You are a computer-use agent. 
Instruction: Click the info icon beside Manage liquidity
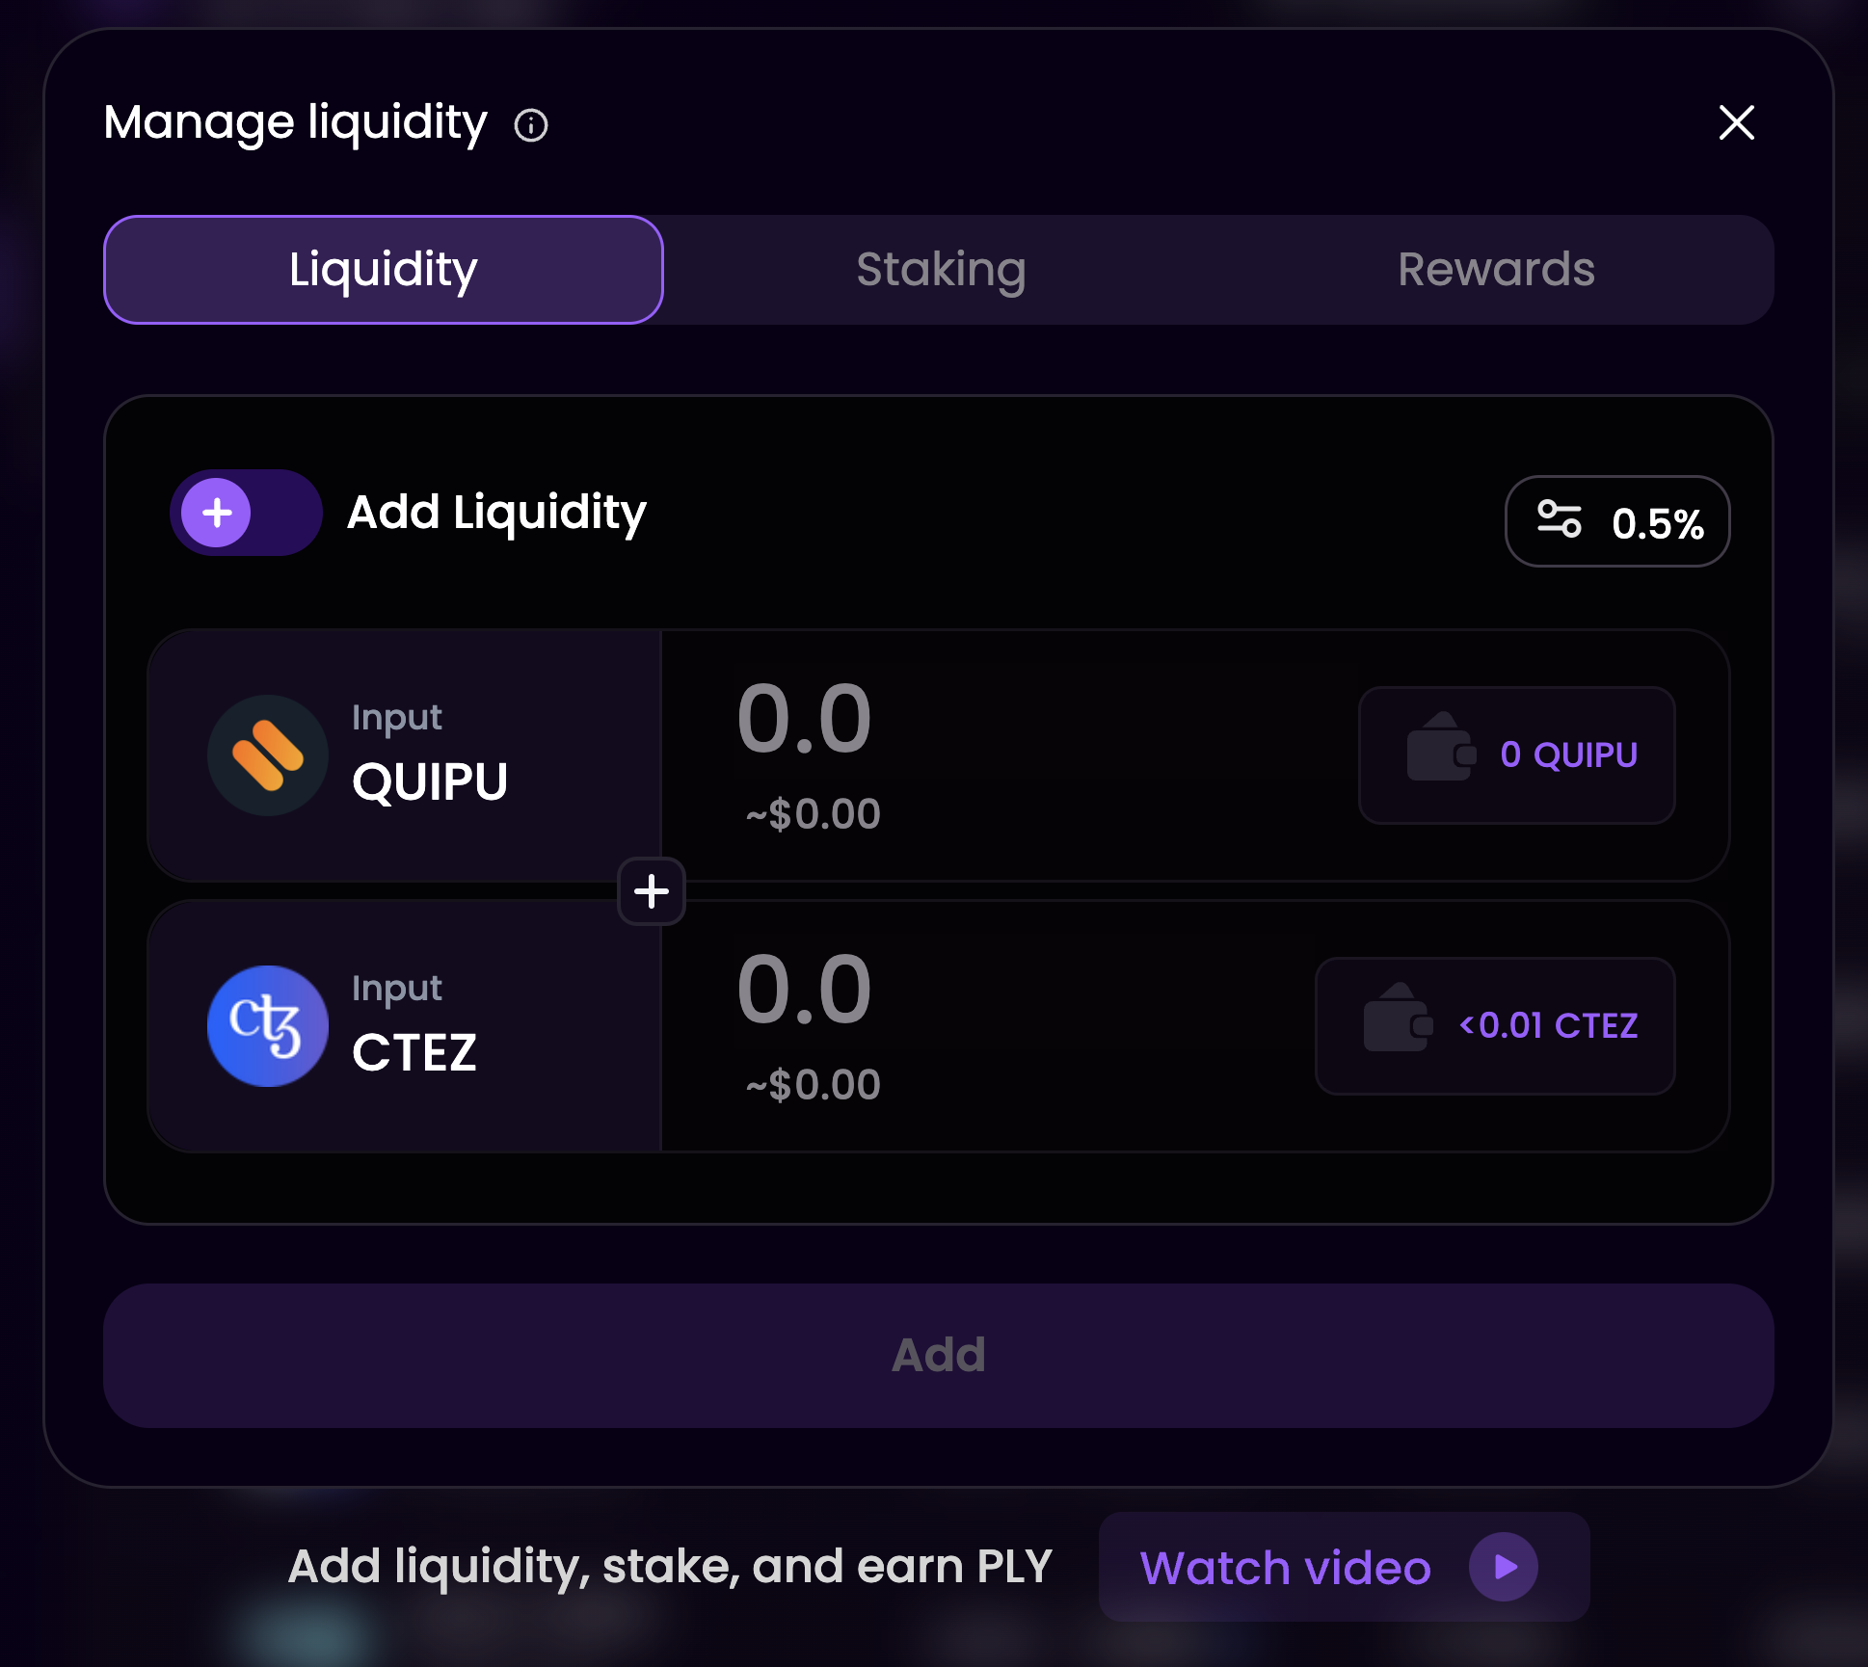pyautogui.click(x=531, y=125)
